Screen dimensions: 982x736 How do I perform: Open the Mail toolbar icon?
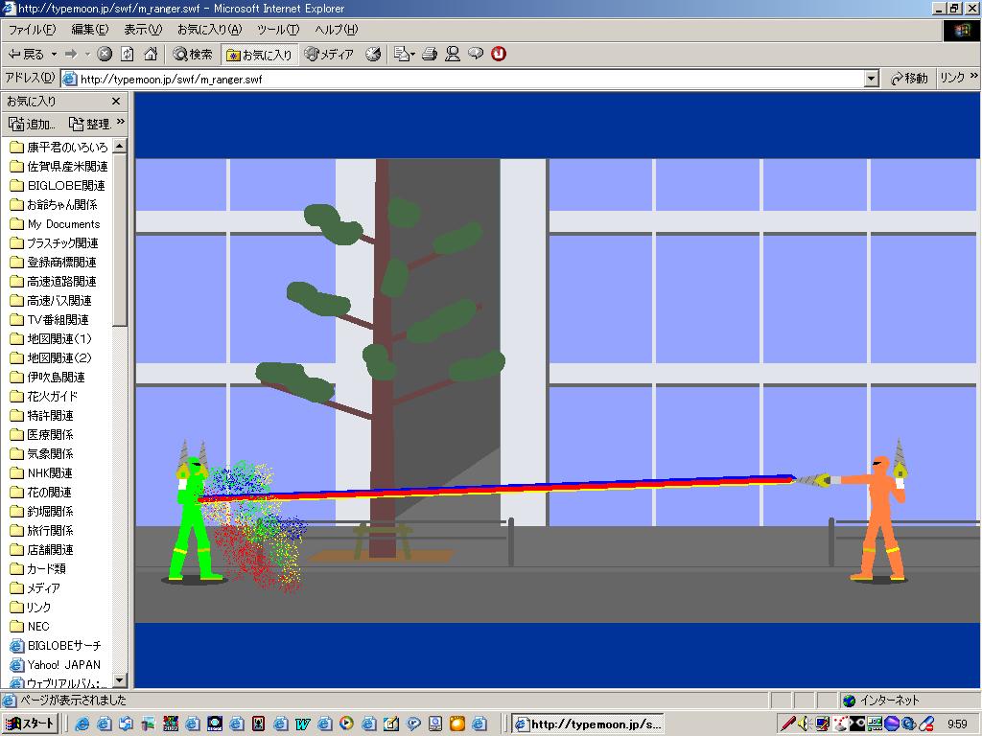click(x=404, y=55)
